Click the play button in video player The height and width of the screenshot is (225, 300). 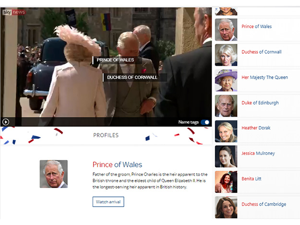(6, 122)
